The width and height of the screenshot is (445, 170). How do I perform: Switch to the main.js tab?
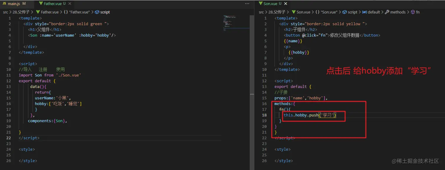click(x=15, y=4)
